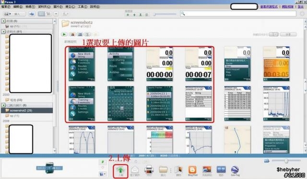The image size is (307, 179).
Task: Select the map route thumbnail
Action: click(237, 140)
